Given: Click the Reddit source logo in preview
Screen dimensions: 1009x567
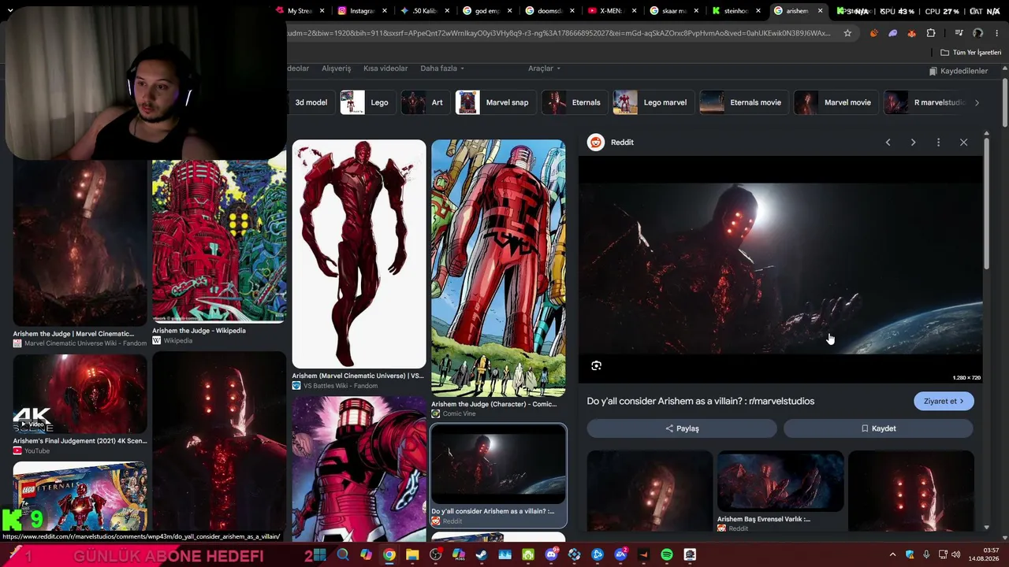Looking at the screenshot, I should pyautogui.click(x=596, y=143).
